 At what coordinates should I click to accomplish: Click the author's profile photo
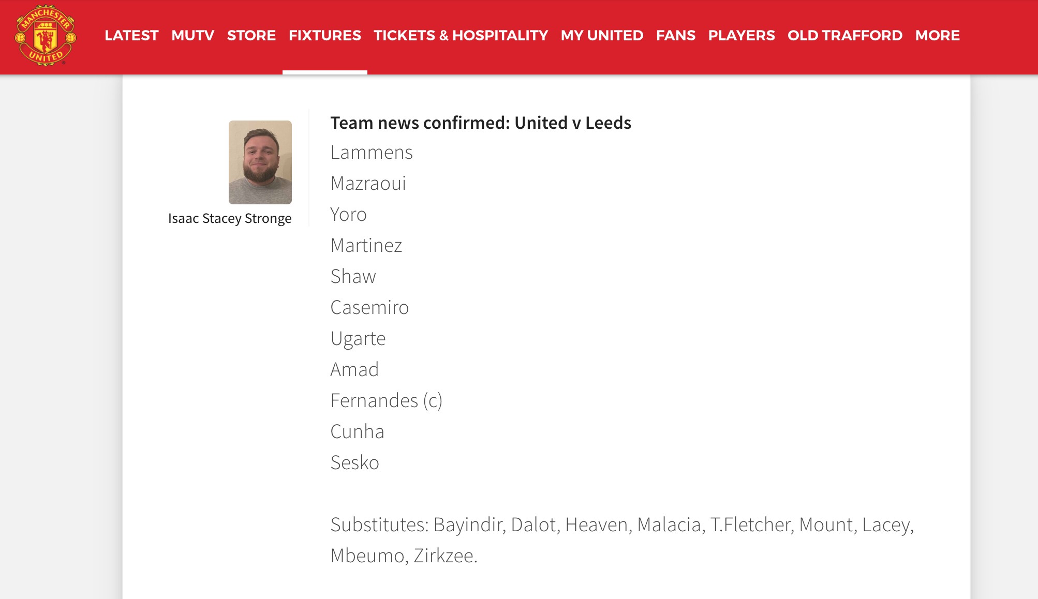pos(260,162)
